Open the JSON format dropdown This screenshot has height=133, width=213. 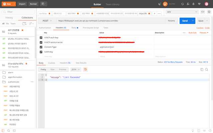pos(76,69)
